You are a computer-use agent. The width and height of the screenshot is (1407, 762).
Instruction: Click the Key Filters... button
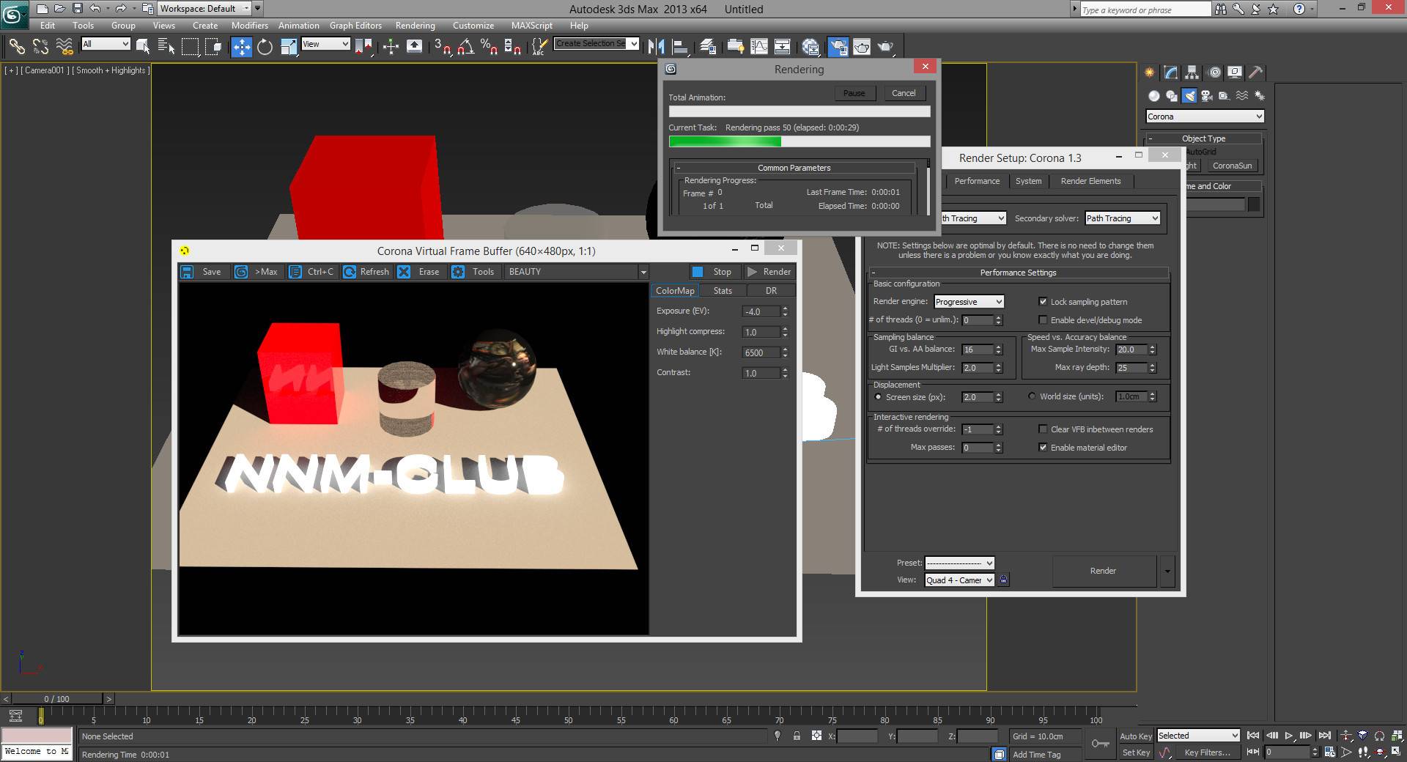[1207, 752]
